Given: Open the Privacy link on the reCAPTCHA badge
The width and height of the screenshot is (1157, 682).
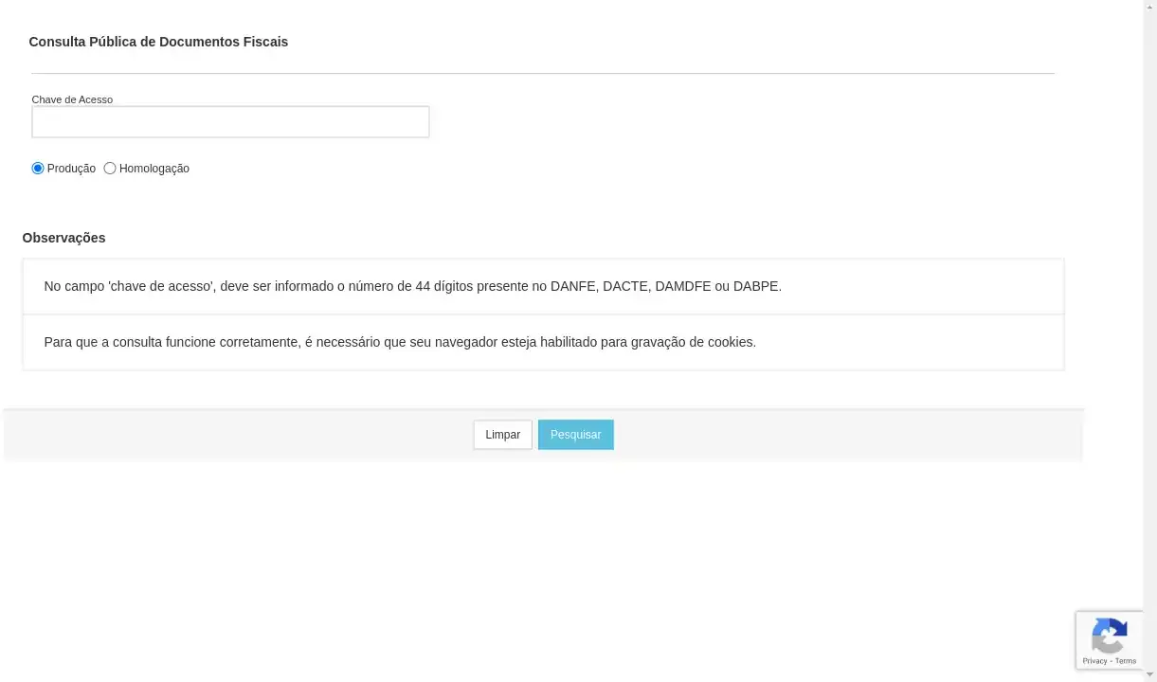Looking at the screenshot, I should 1094,660.
